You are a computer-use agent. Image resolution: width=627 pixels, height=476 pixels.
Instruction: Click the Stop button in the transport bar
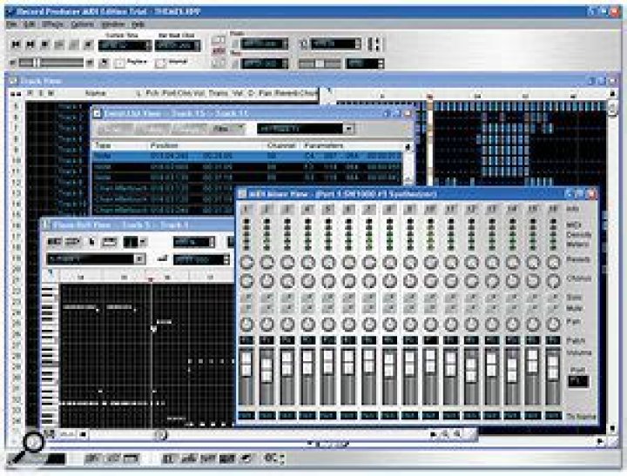(x=45, y=44)
